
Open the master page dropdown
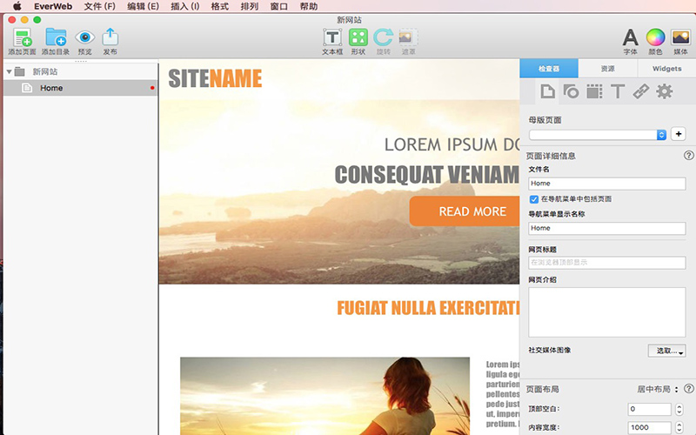click(598, 135)
